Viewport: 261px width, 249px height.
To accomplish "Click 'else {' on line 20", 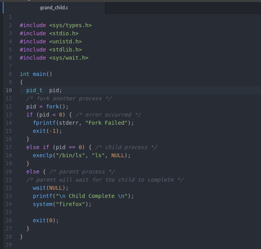I will 36,172.
